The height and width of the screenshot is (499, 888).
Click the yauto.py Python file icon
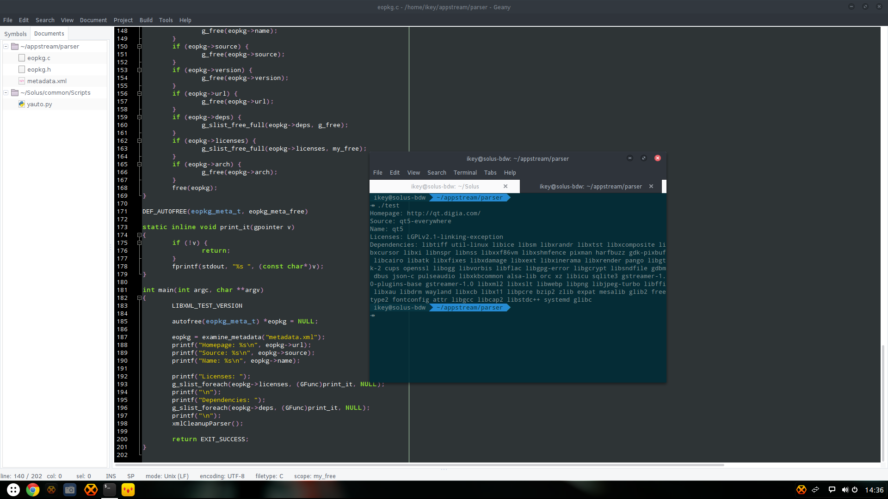[22, 104]
